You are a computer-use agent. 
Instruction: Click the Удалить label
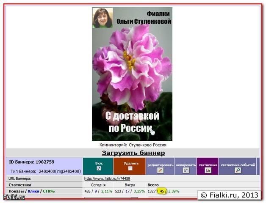tap(131, 163)
